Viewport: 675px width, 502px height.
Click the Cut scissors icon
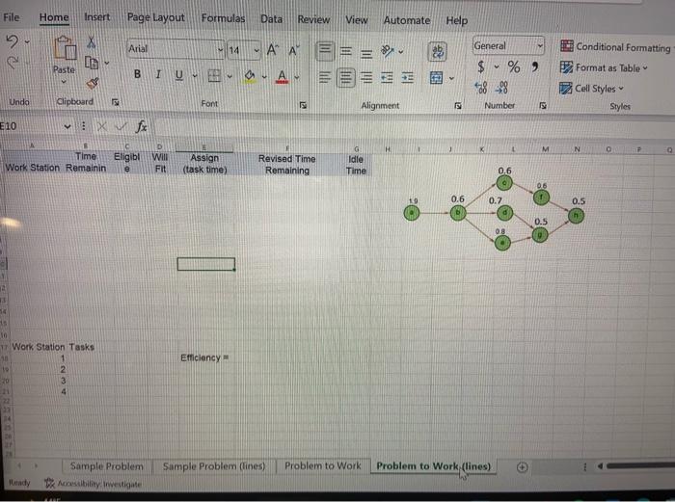click(92, 41)
